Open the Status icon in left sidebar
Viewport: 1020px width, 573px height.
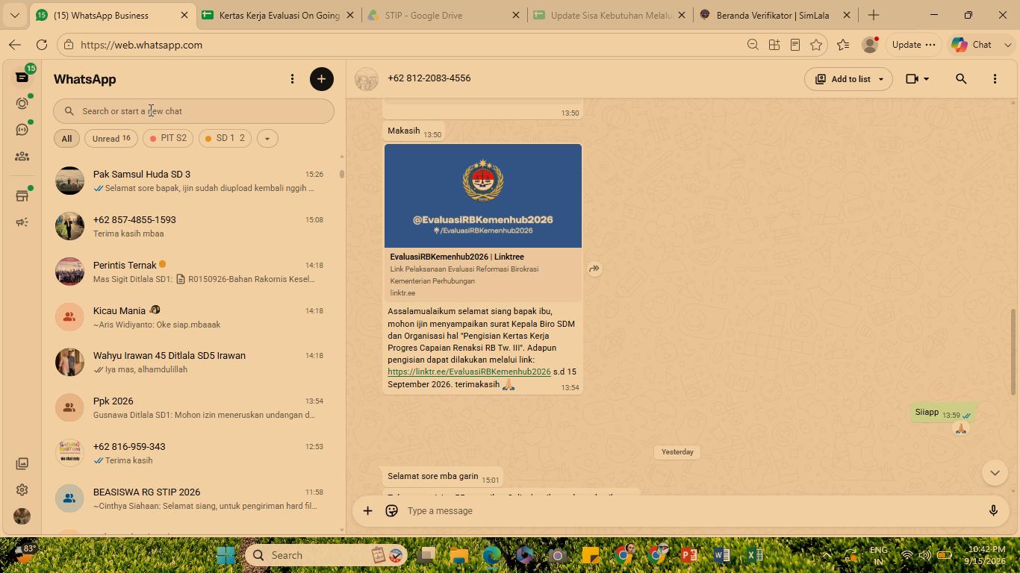tap(22, 103)
